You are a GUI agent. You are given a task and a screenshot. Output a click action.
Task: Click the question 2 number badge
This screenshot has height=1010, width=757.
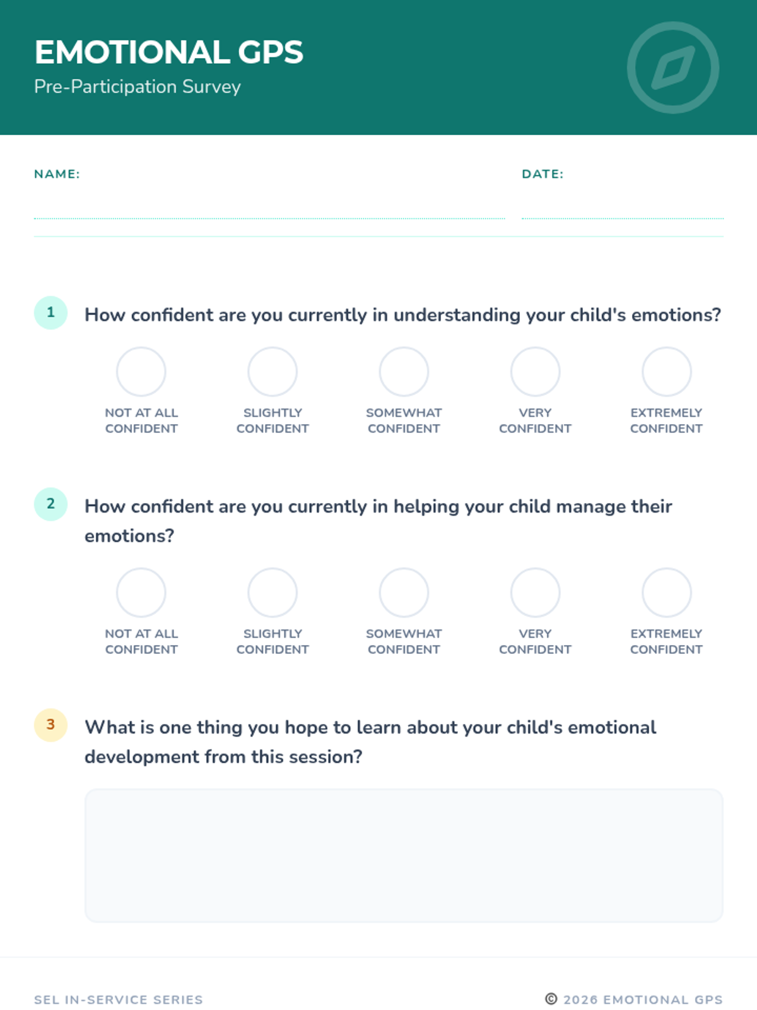pos(50,504)
